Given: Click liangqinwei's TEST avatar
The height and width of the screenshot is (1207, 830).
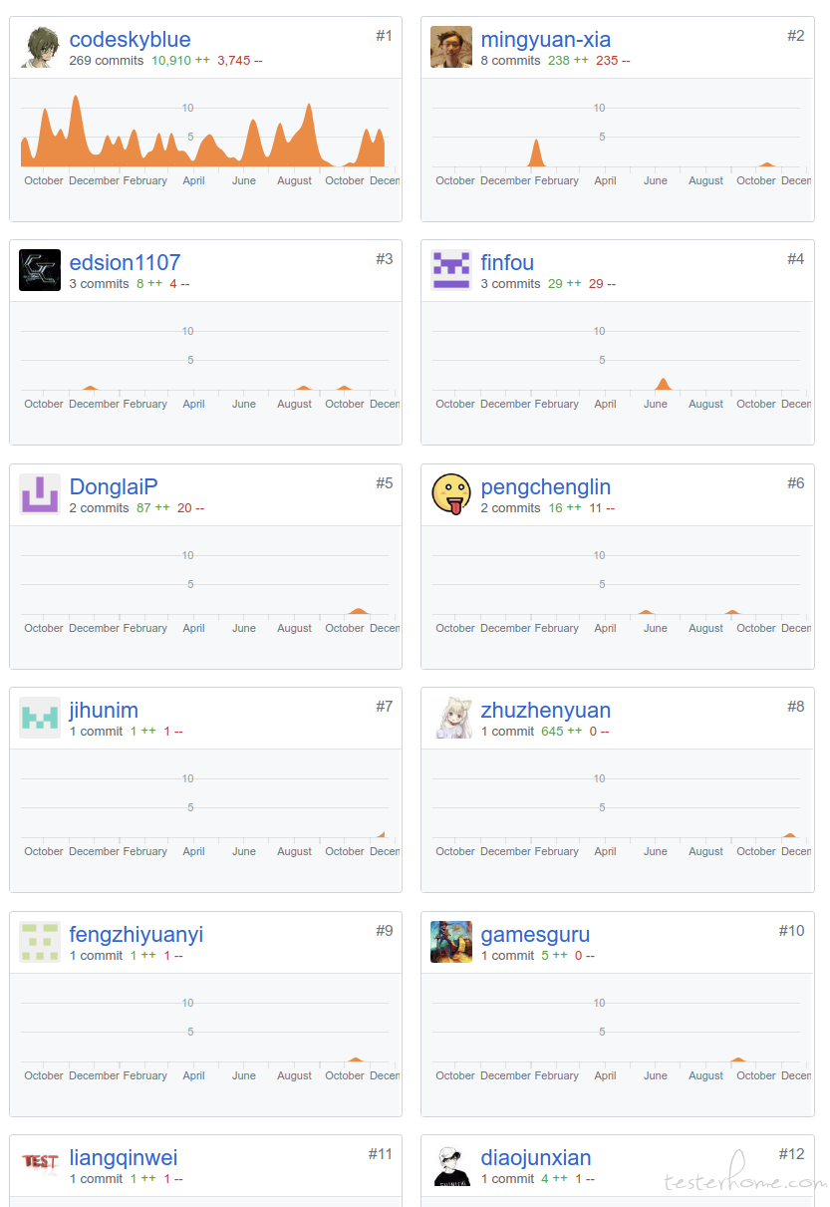Looking at the screenshot, I should point(40,1165).
